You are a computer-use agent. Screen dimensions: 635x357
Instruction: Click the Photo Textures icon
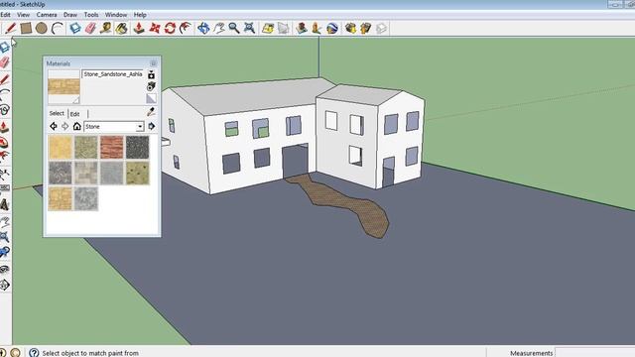[317, 29]
